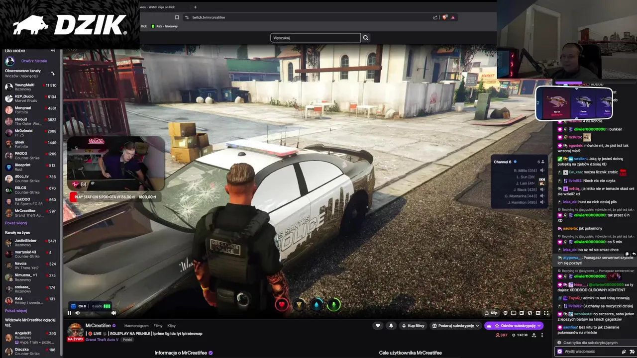Open IzakOOO channel in sidebar

pos(30,201)
